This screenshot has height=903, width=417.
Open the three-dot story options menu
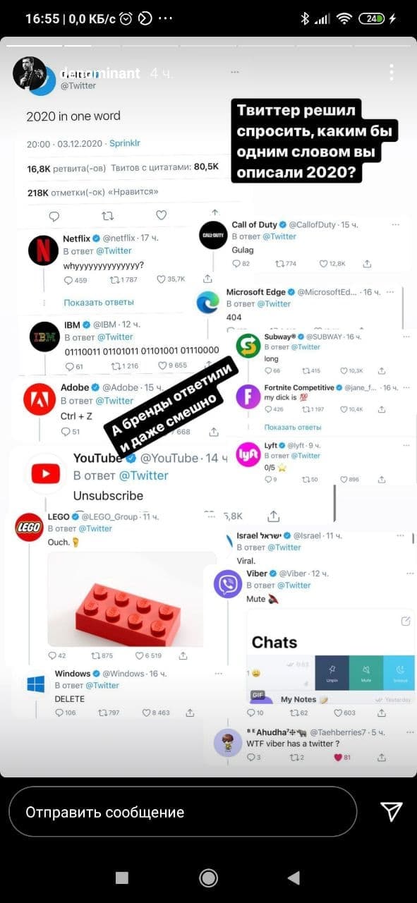coord(391,73)
